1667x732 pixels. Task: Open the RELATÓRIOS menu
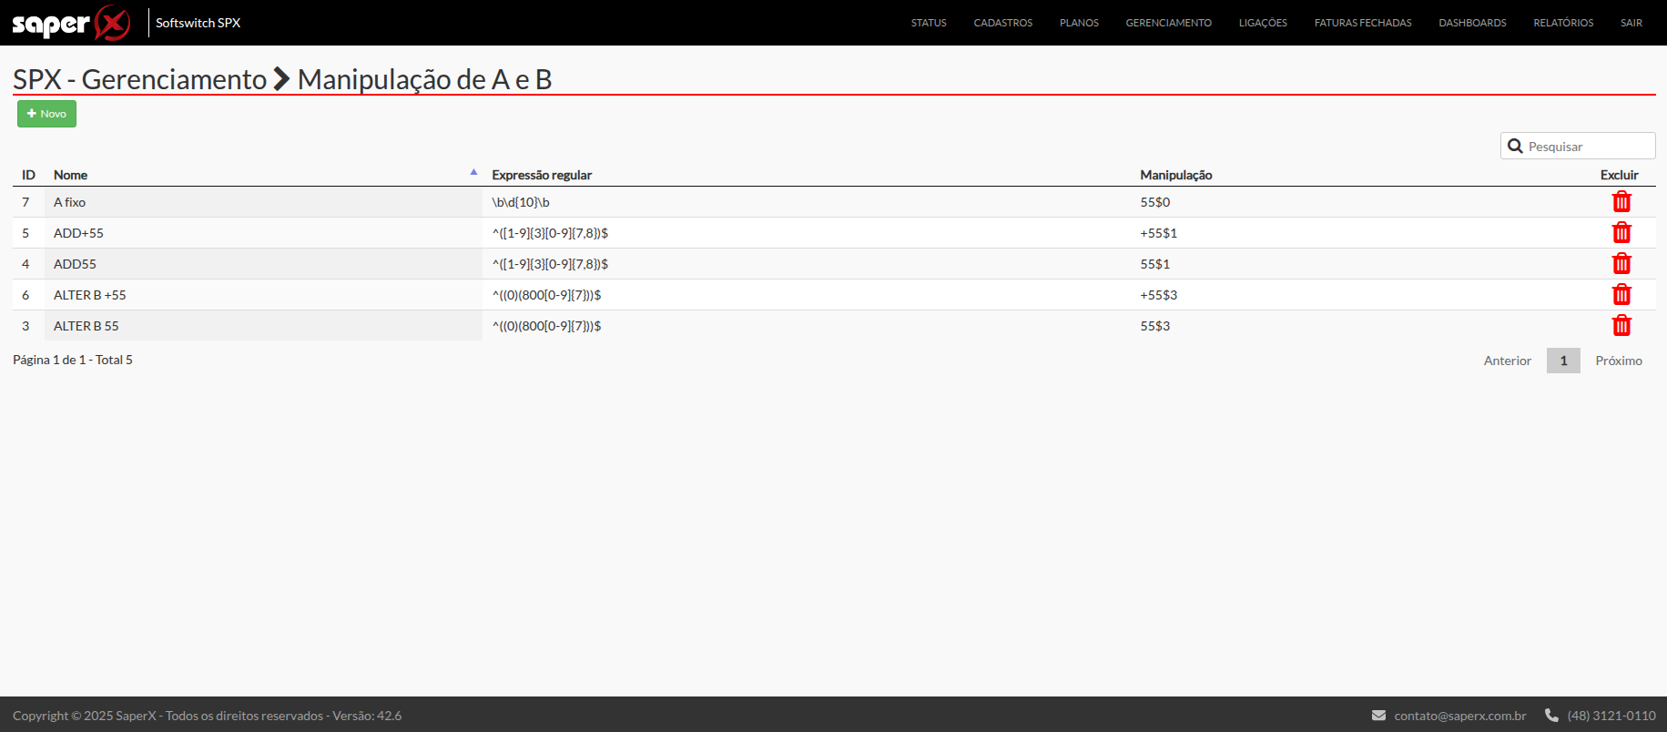click(1562, 23)
